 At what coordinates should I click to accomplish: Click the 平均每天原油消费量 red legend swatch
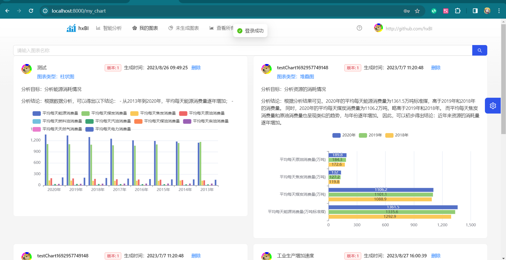pyautogui.click(x=183, y=113)
